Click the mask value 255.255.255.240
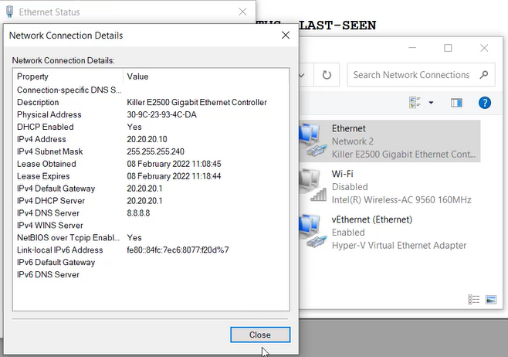 155,151
